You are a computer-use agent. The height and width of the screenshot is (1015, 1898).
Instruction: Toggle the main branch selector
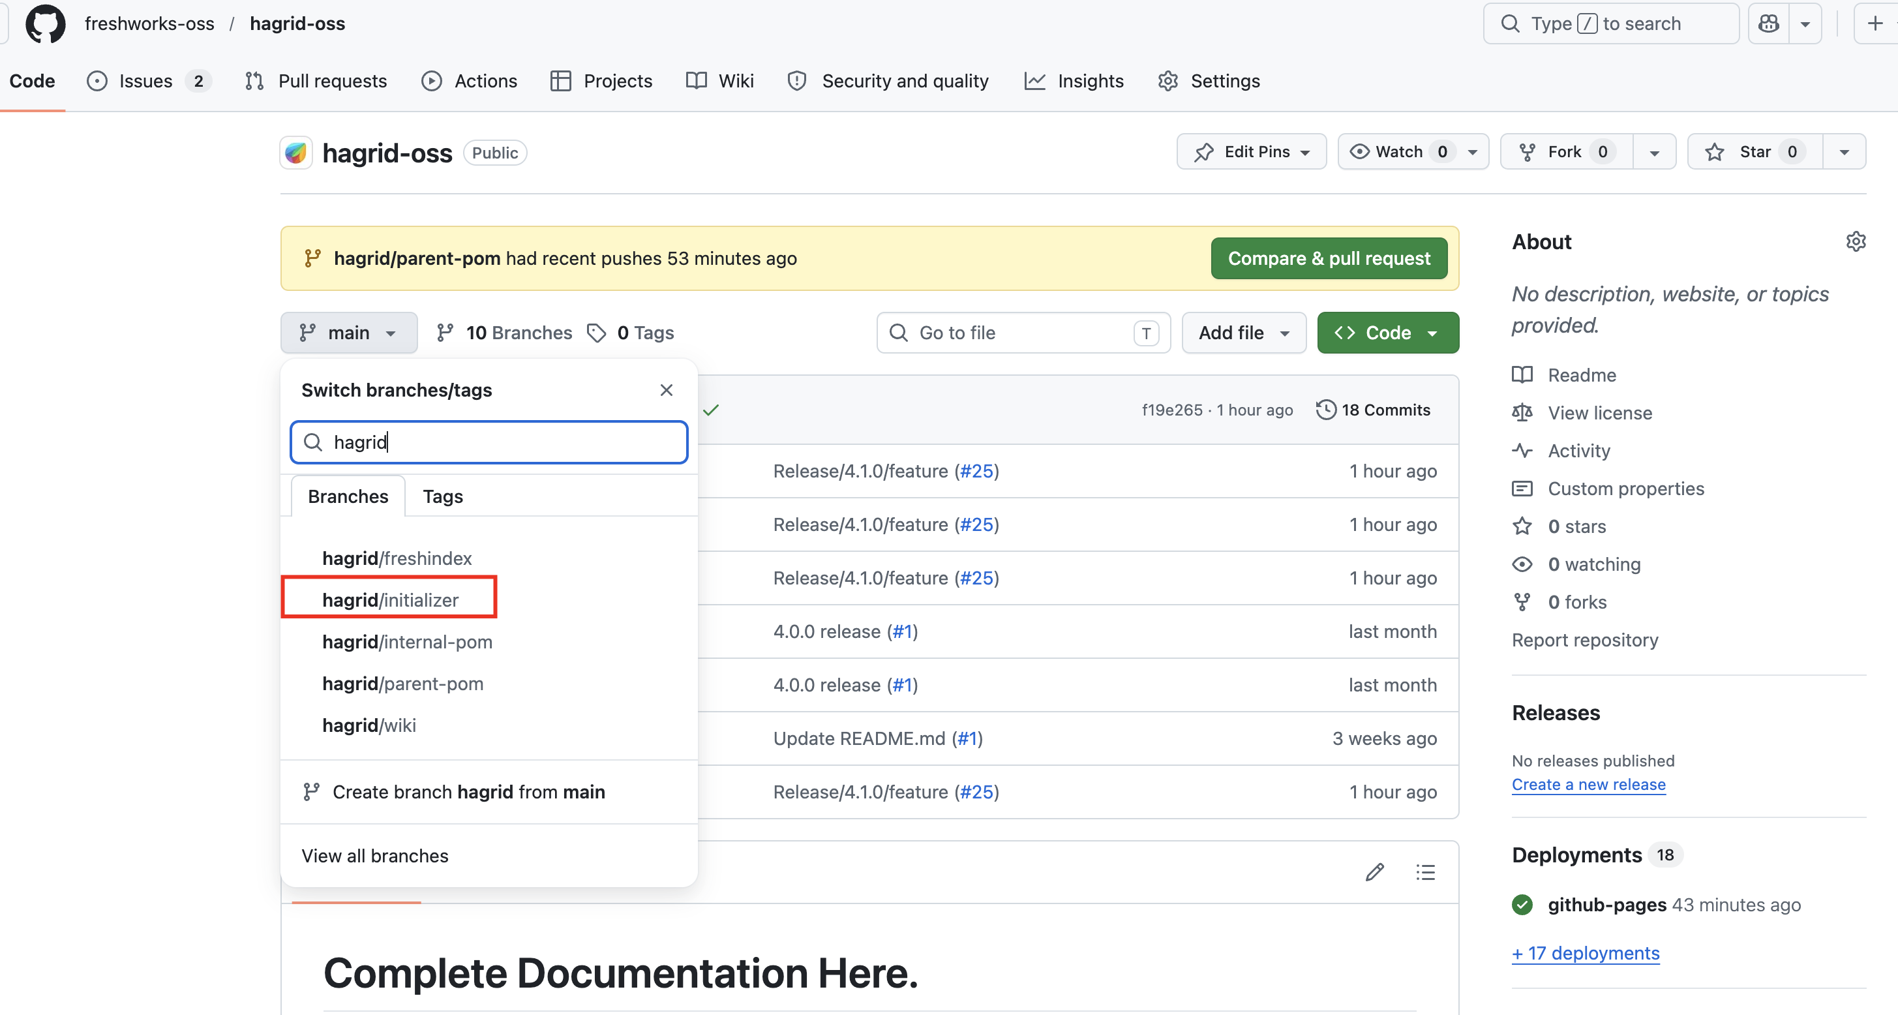(348, 333)
